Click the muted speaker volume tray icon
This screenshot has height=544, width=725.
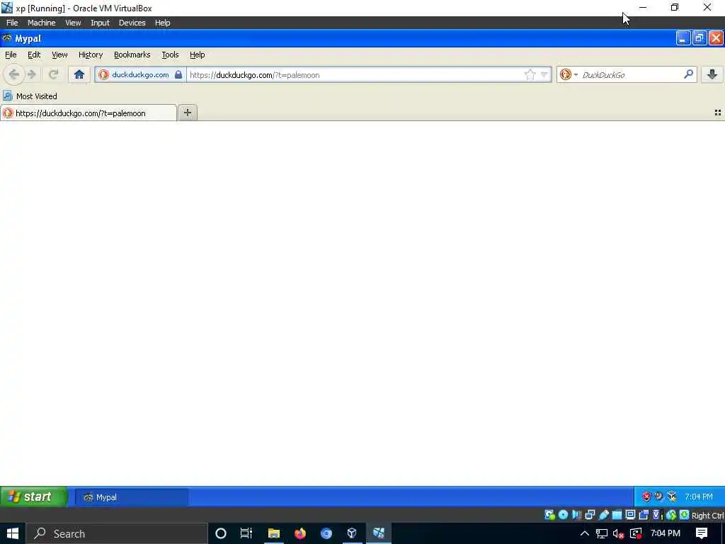pos(618,534)
